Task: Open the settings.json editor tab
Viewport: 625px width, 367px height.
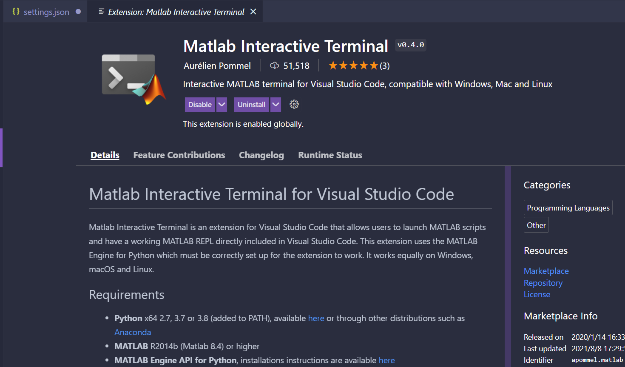Action: (x=46, y=12)
